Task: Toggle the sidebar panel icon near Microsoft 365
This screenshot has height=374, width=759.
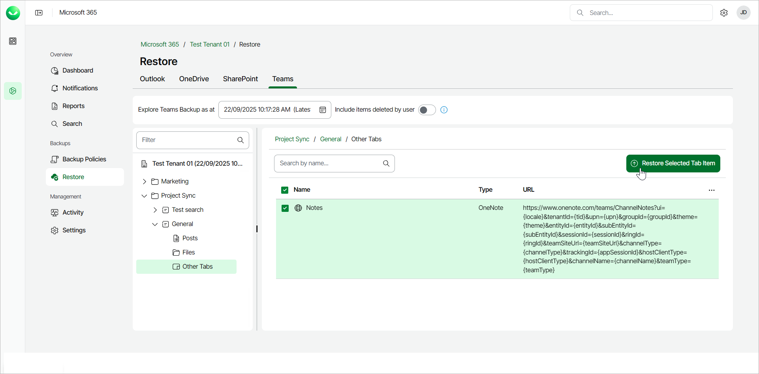Action: point(39,13)
